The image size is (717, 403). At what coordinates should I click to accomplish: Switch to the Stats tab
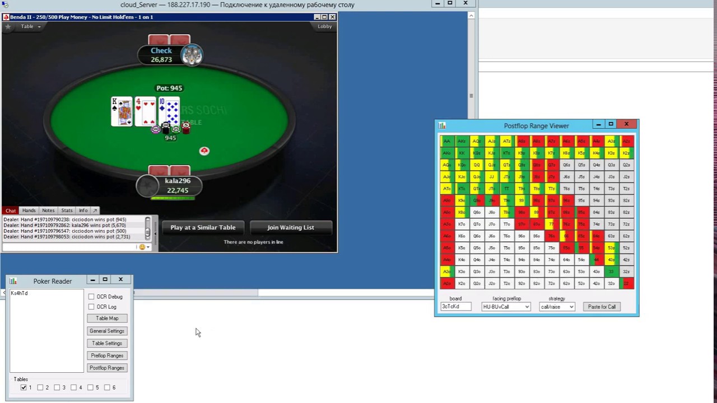tap(67, 210)
